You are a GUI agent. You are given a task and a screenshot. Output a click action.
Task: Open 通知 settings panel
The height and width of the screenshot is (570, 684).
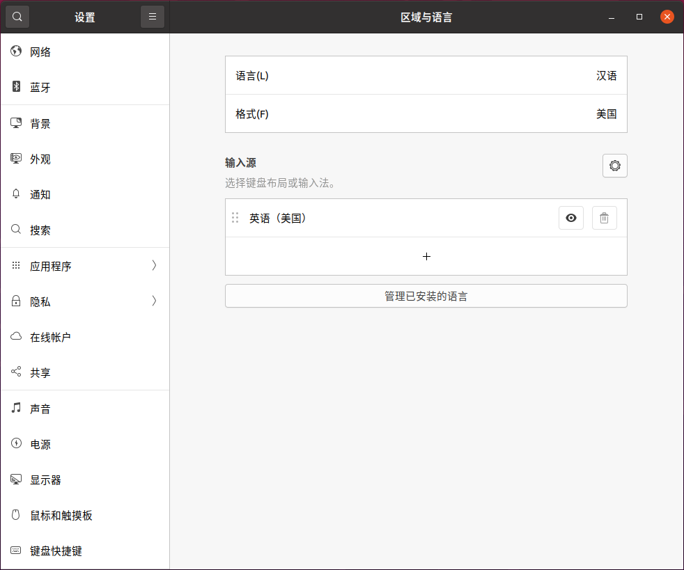[x=85, y=194]
